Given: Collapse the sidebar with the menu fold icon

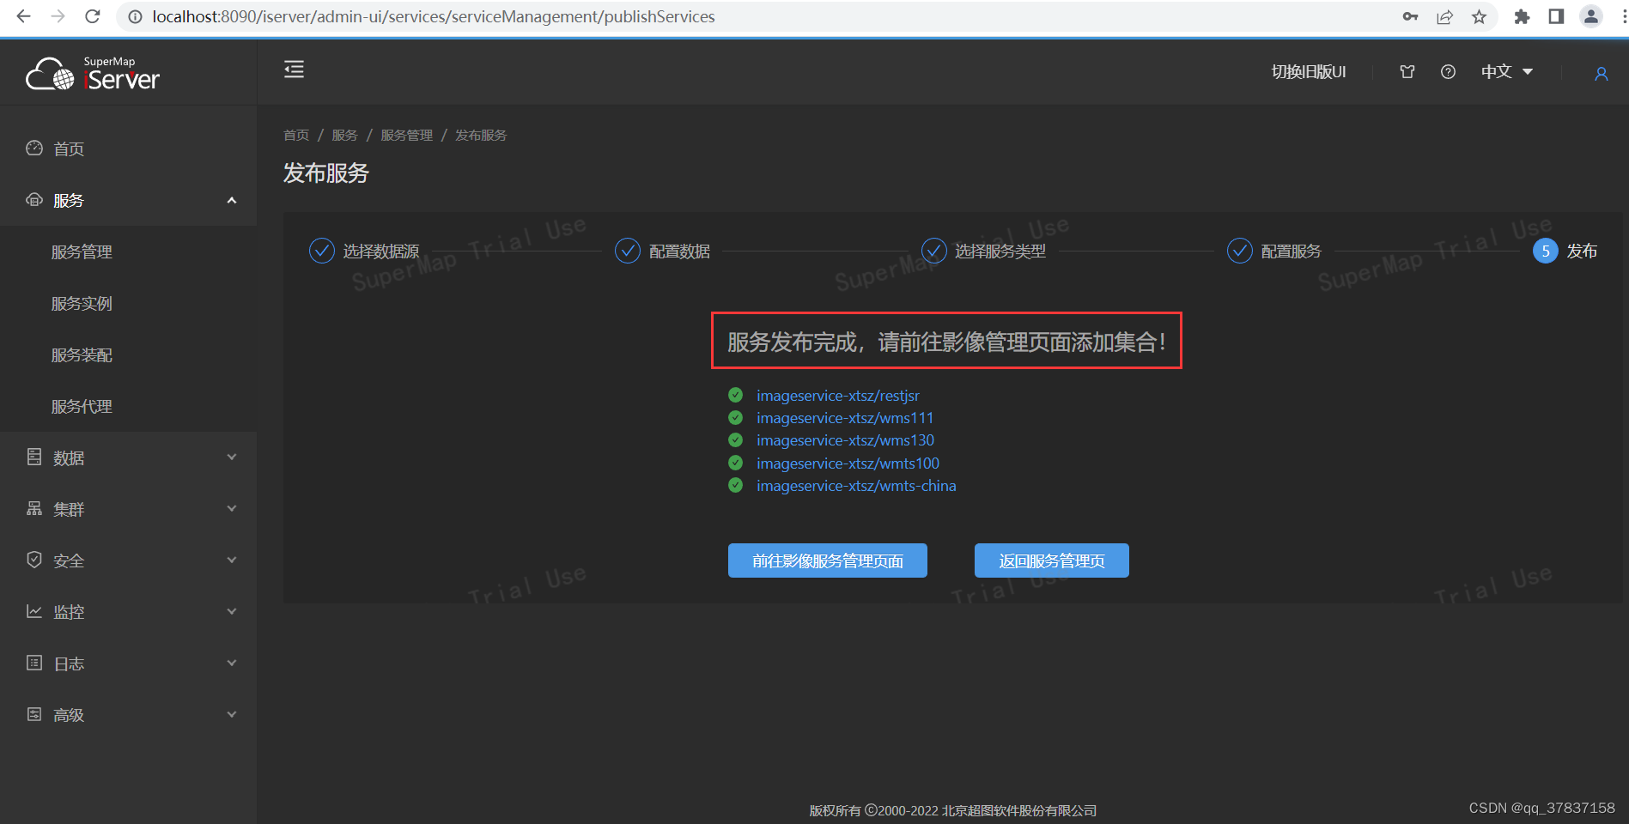Looking at the screenshot, I should click(x=294, y=70).
